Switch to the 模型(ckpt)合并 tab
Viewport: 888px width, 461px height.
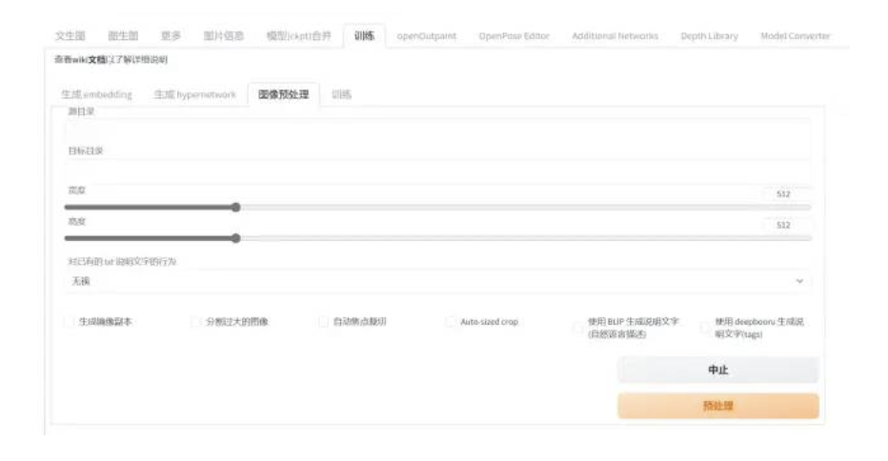tap(298, 35)
